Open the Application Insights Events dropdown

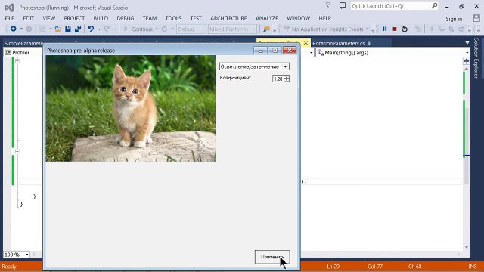[368, 29]
